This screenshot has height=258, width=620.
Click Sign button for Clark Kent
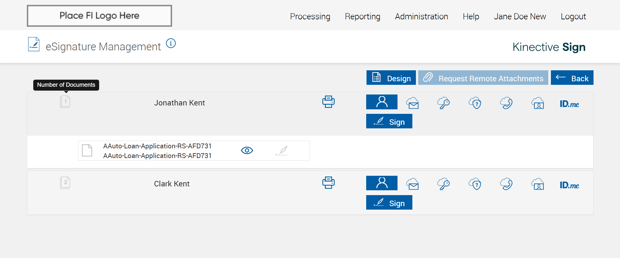pyautogui.click(x=389, y=203)
